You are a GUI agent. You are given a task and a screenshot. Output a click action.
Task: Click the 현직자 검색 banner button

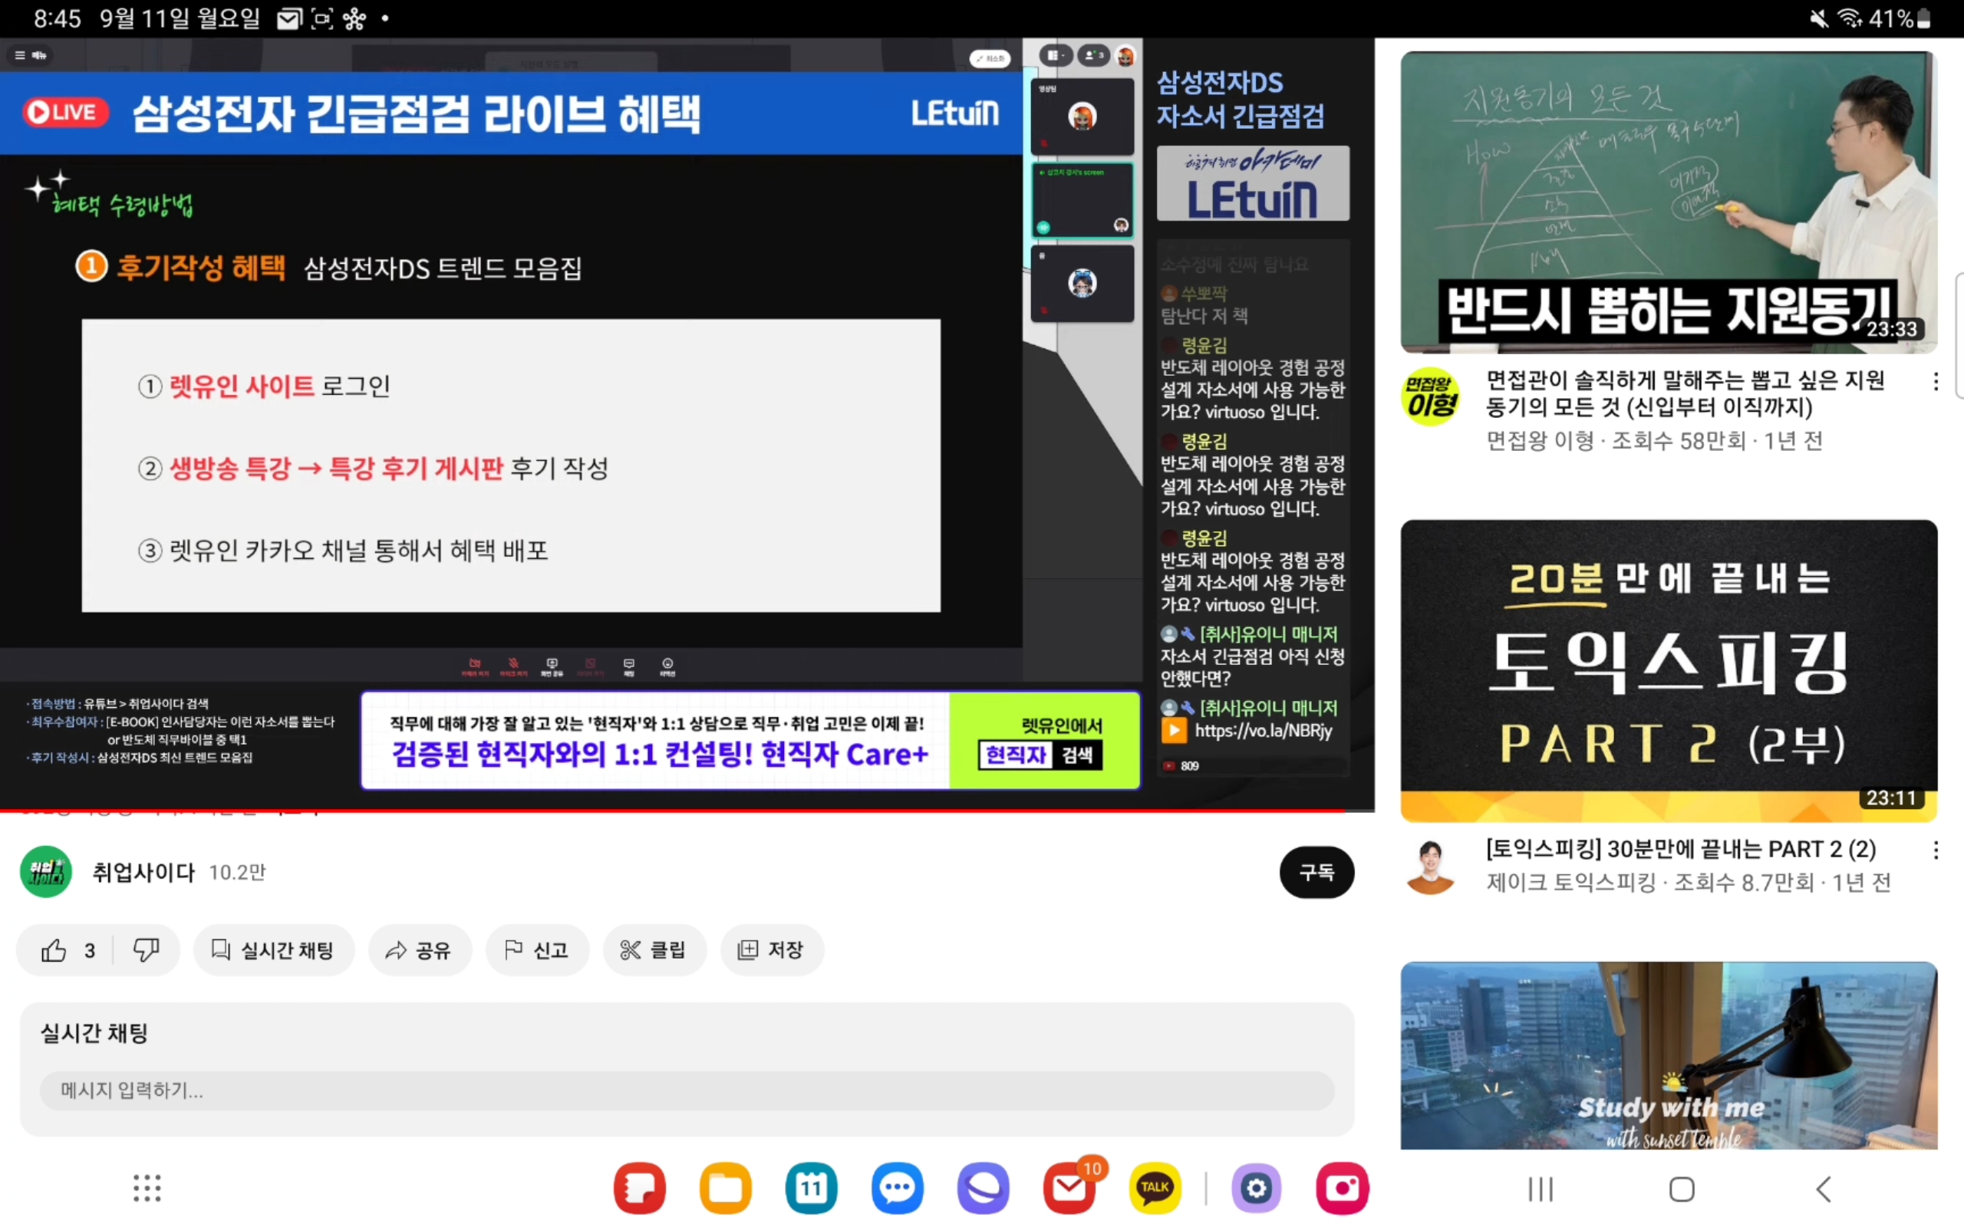(1040, 755)
